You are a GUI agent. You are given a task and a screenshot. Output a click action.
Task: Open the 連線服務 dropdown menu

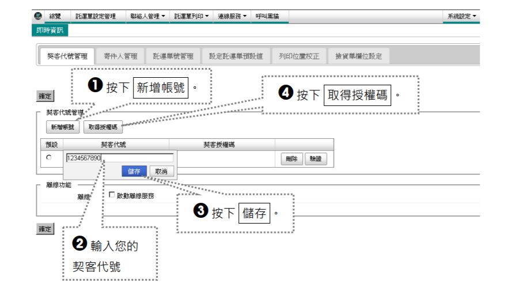(x=232, y=16)
